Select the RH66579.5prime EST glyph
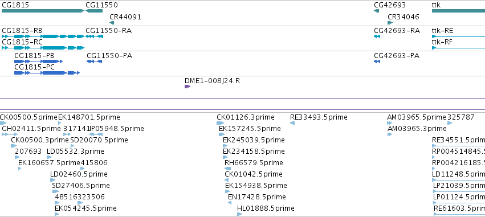This screenshot has width=485, height=217. pos(227,169)
